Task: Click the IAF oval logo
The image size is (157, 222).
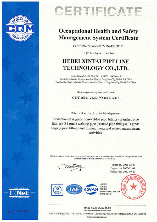Action: pyautogui.click(x=74, y=189)
